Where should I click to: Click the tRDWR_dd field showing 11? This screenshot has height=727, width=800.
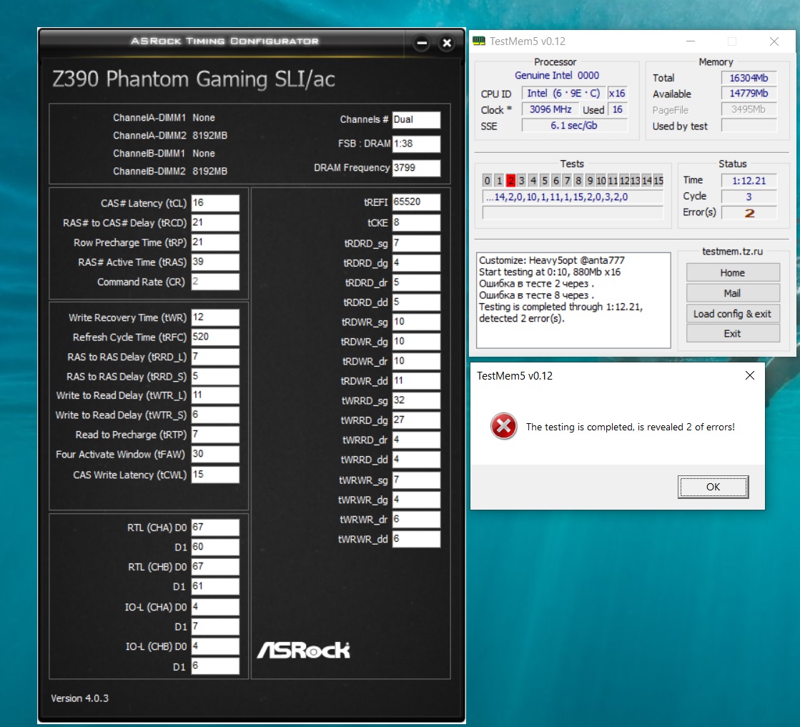pos(416,380)
